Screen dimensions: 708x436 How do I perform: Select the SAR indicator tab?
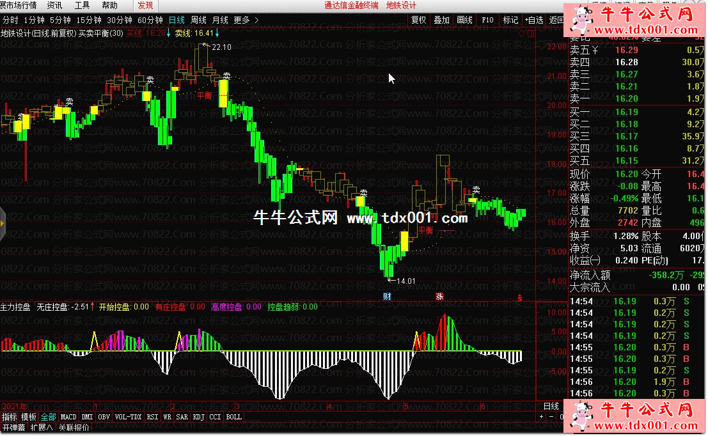(x=182, y=417)
